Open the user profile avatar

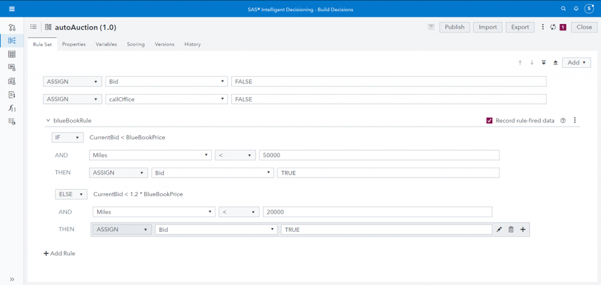589,9
